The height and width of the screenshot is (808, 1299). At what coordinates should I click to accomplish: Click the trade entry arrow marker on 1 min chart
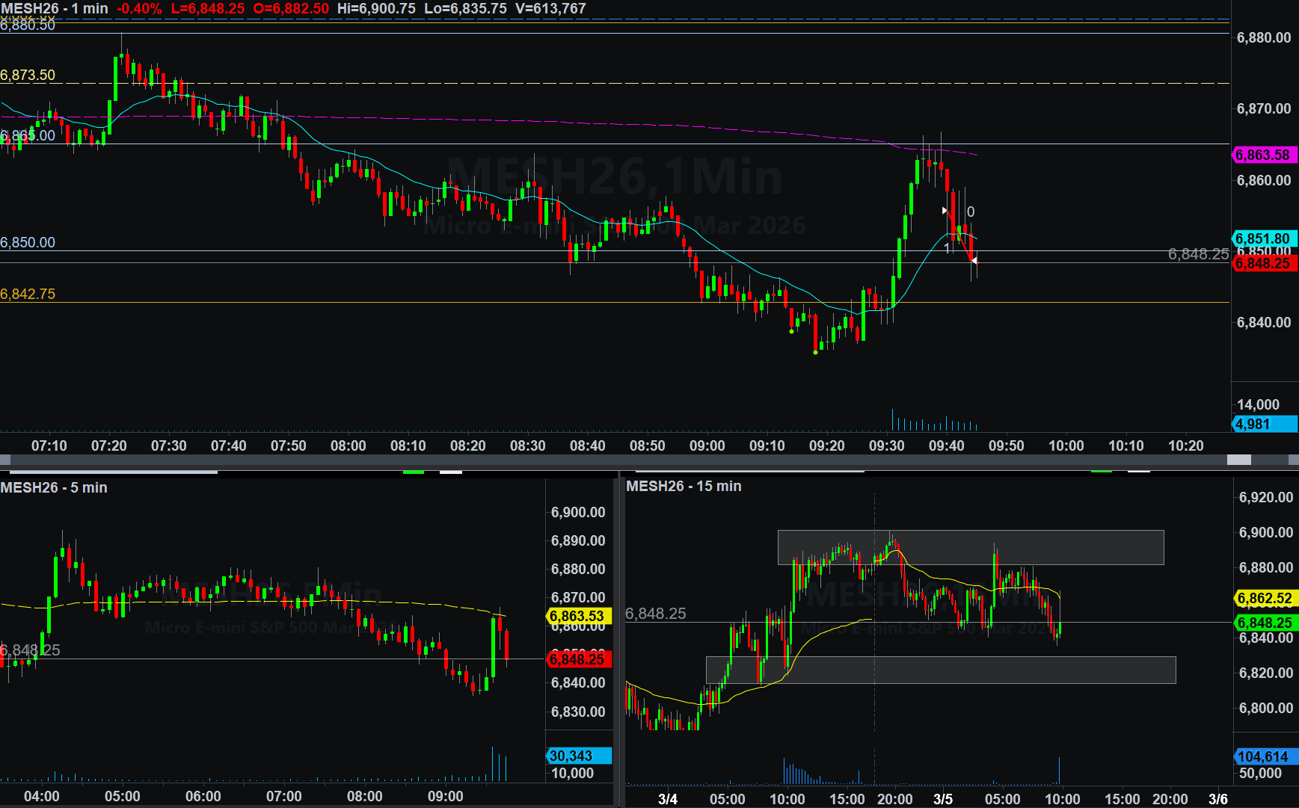click(x=945, y=211)
